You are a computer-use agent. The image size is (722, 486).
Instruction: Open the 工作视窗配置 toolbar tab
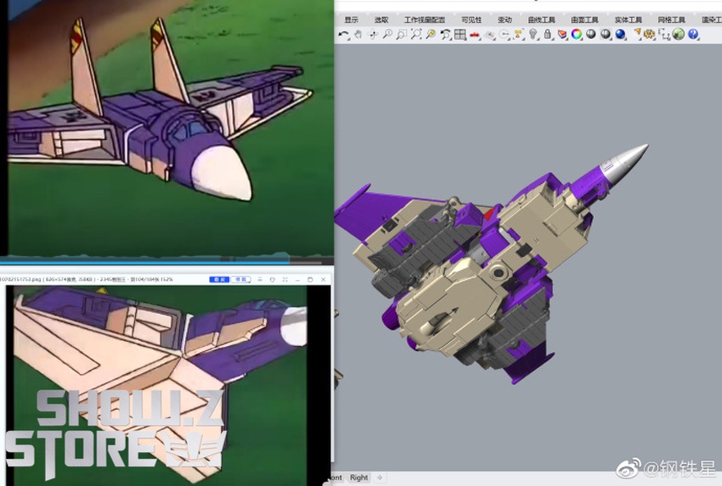425,20
